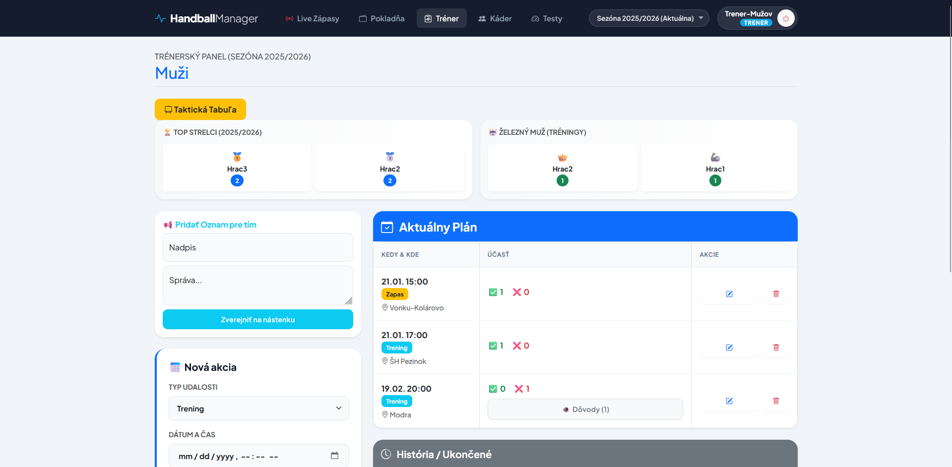Click the delete trash icon for the 19.02. Trening

[776, 401]
